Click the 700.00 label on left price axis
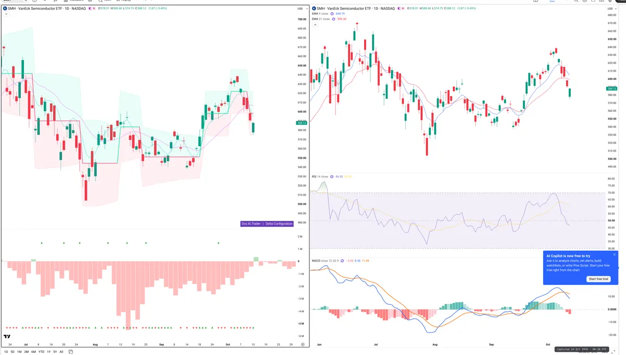Image resolution: width=626 pixels, height=355 pixels. point(302,20)
